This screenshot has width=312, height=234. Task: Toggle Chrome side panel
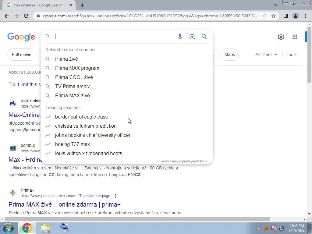pyautogui.click(x=286, y=16)
